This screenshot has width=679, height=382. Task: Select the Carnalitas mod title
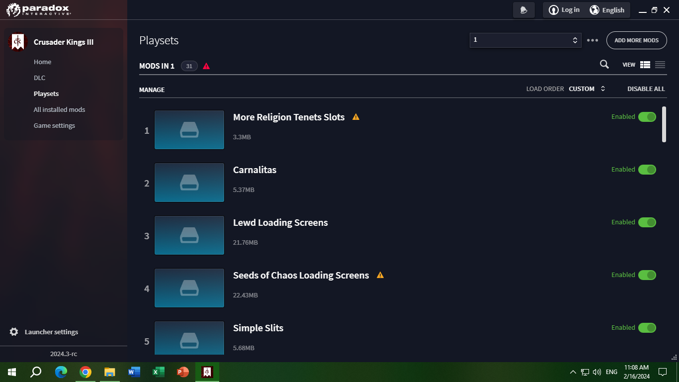[x=255, y=170]
